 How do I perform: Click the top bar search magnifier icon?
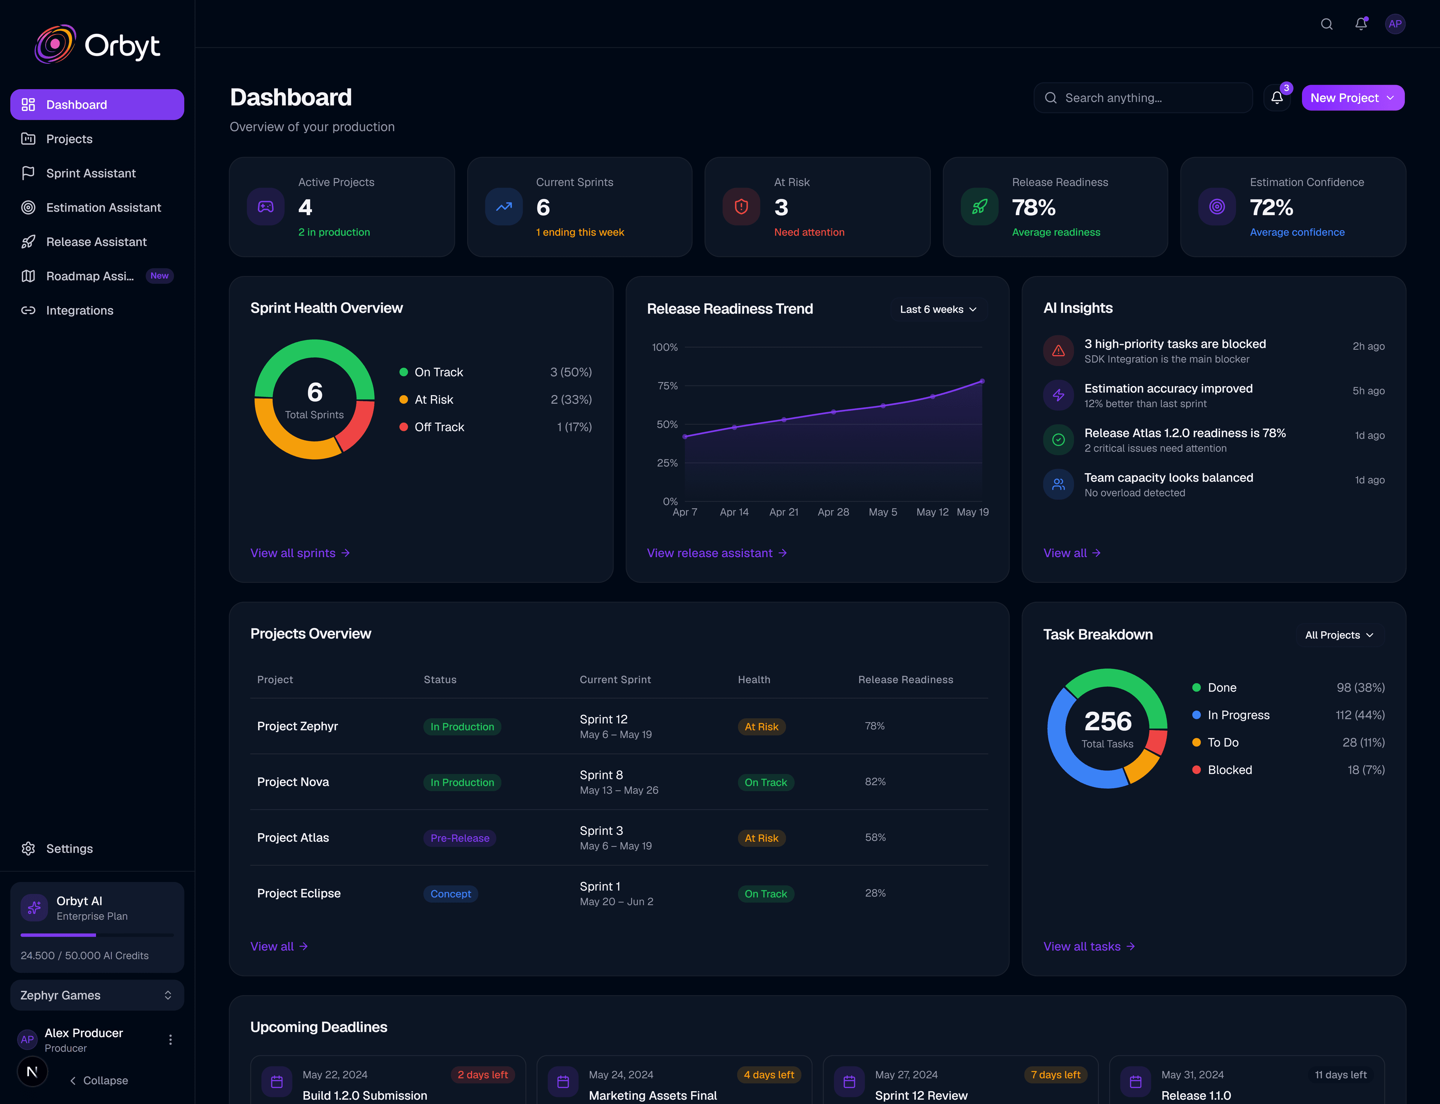pyautogui.click(x=1327, y=24)
